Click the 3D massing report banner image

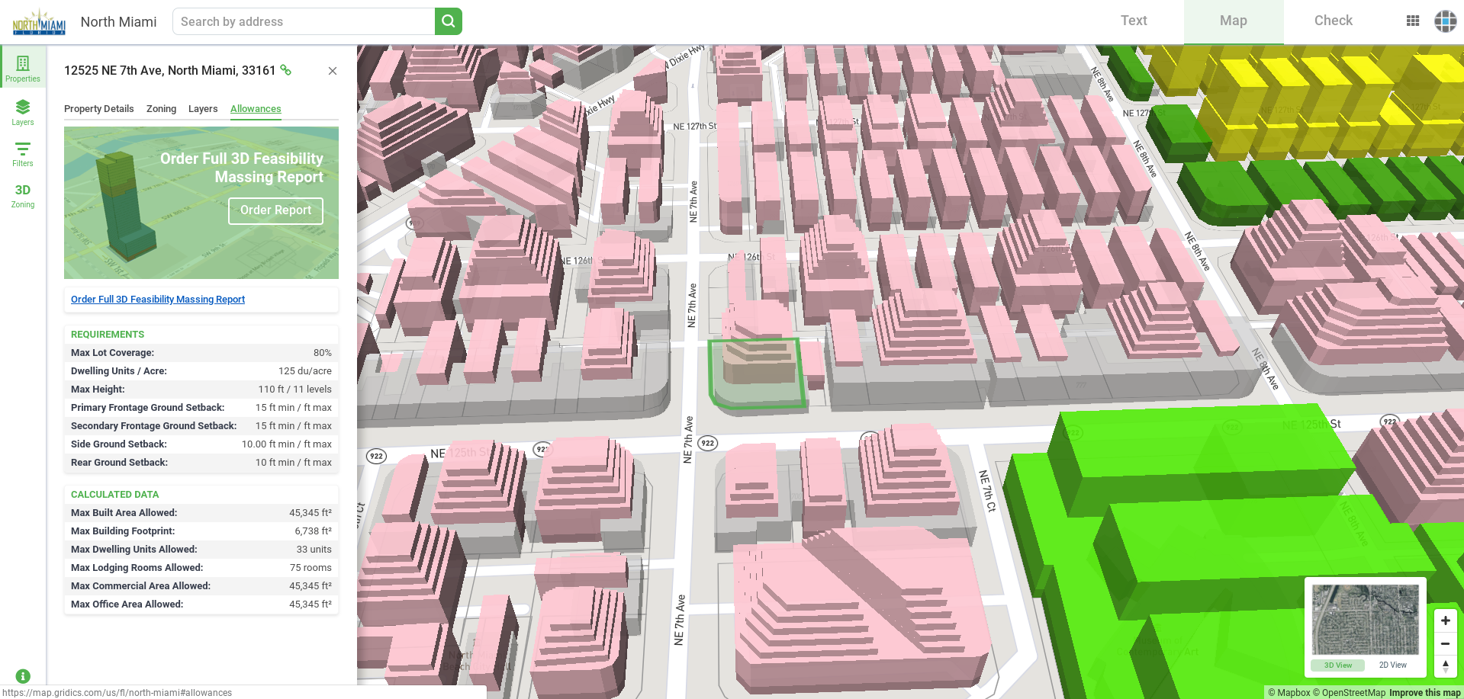(x=201, y=203)
